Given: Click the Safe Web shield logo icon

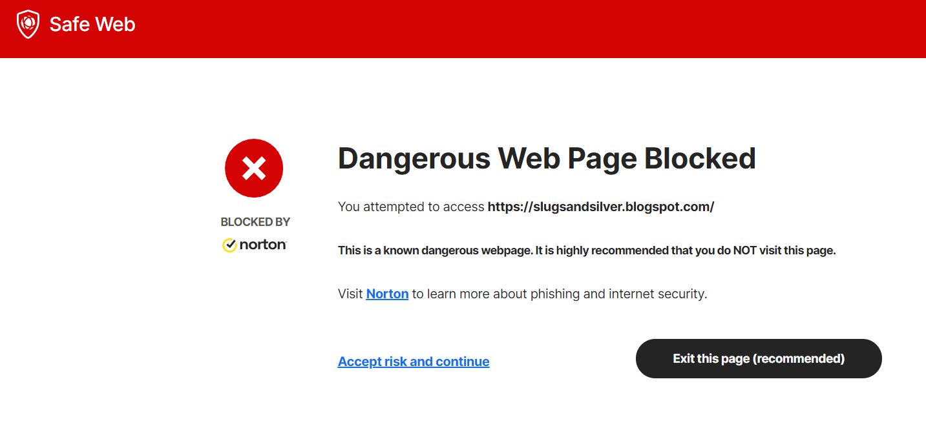Looking at the screenshot, I should tap(28, 25).
